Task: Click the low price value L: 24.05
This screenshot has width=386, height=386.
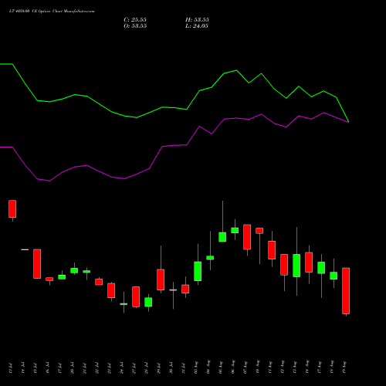Action: pyautogui.click(x=197, y=26)
